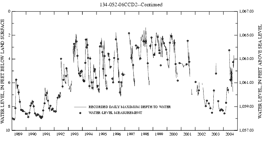Select the 1998 year label

(145, 134)
